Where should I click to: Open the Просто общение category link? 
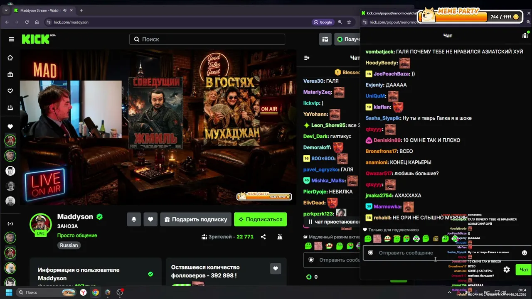[x=77, y=235]
